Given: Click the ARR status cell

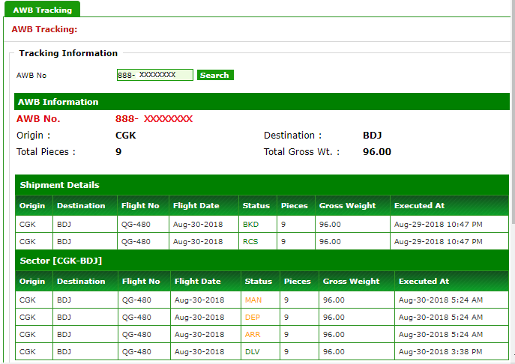Looking at the screenshot, I should click(x=260, y=335).
